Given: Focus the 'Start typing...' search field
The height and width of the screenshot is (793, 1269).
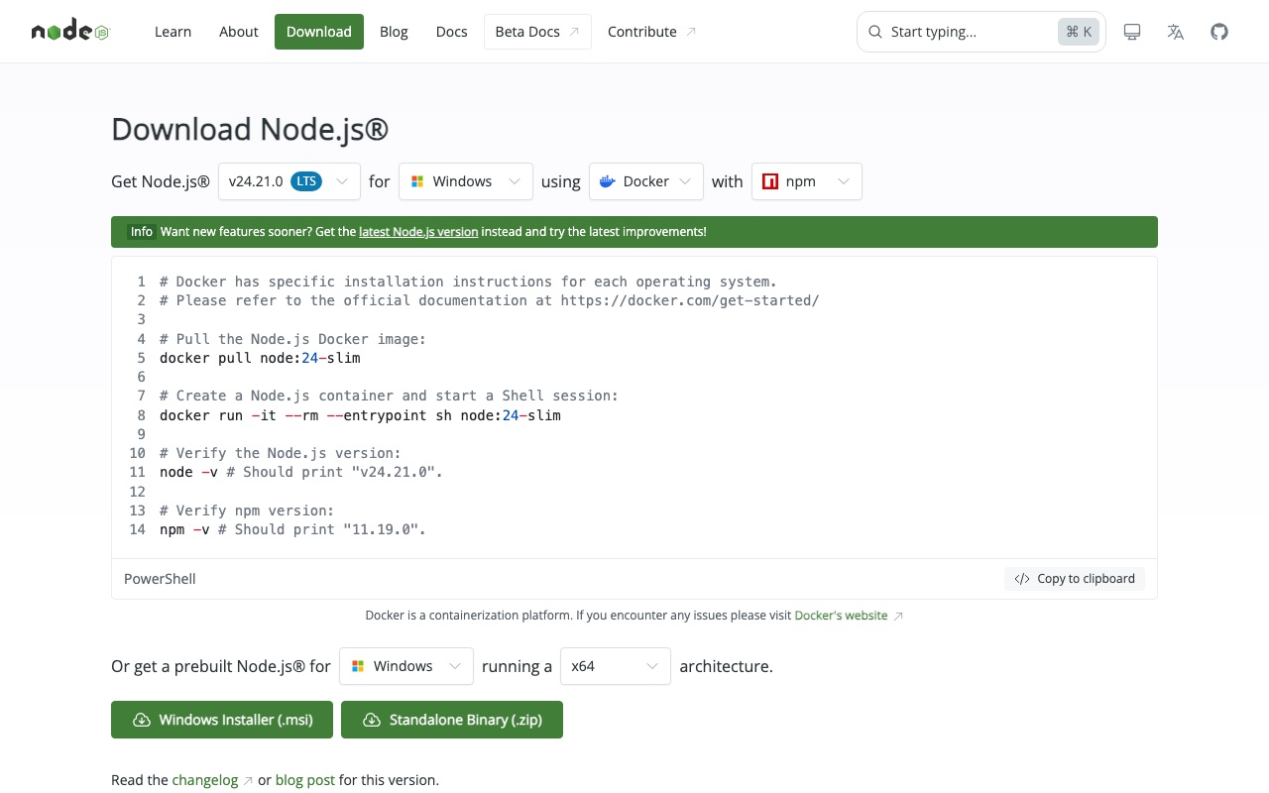Looking at the screenshot, I should click(981, 32).
